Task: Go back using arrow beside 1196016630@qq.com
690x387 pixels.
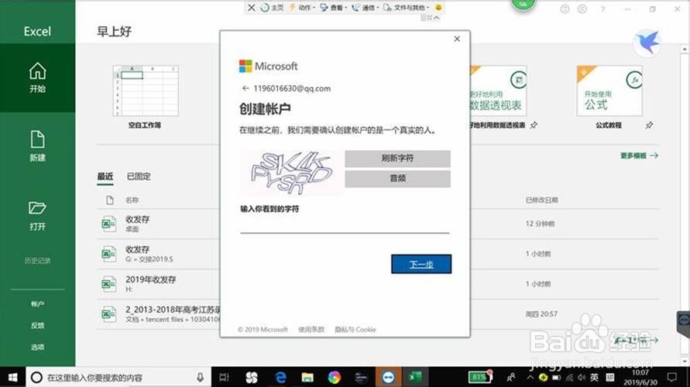Action: coord(245,88)
